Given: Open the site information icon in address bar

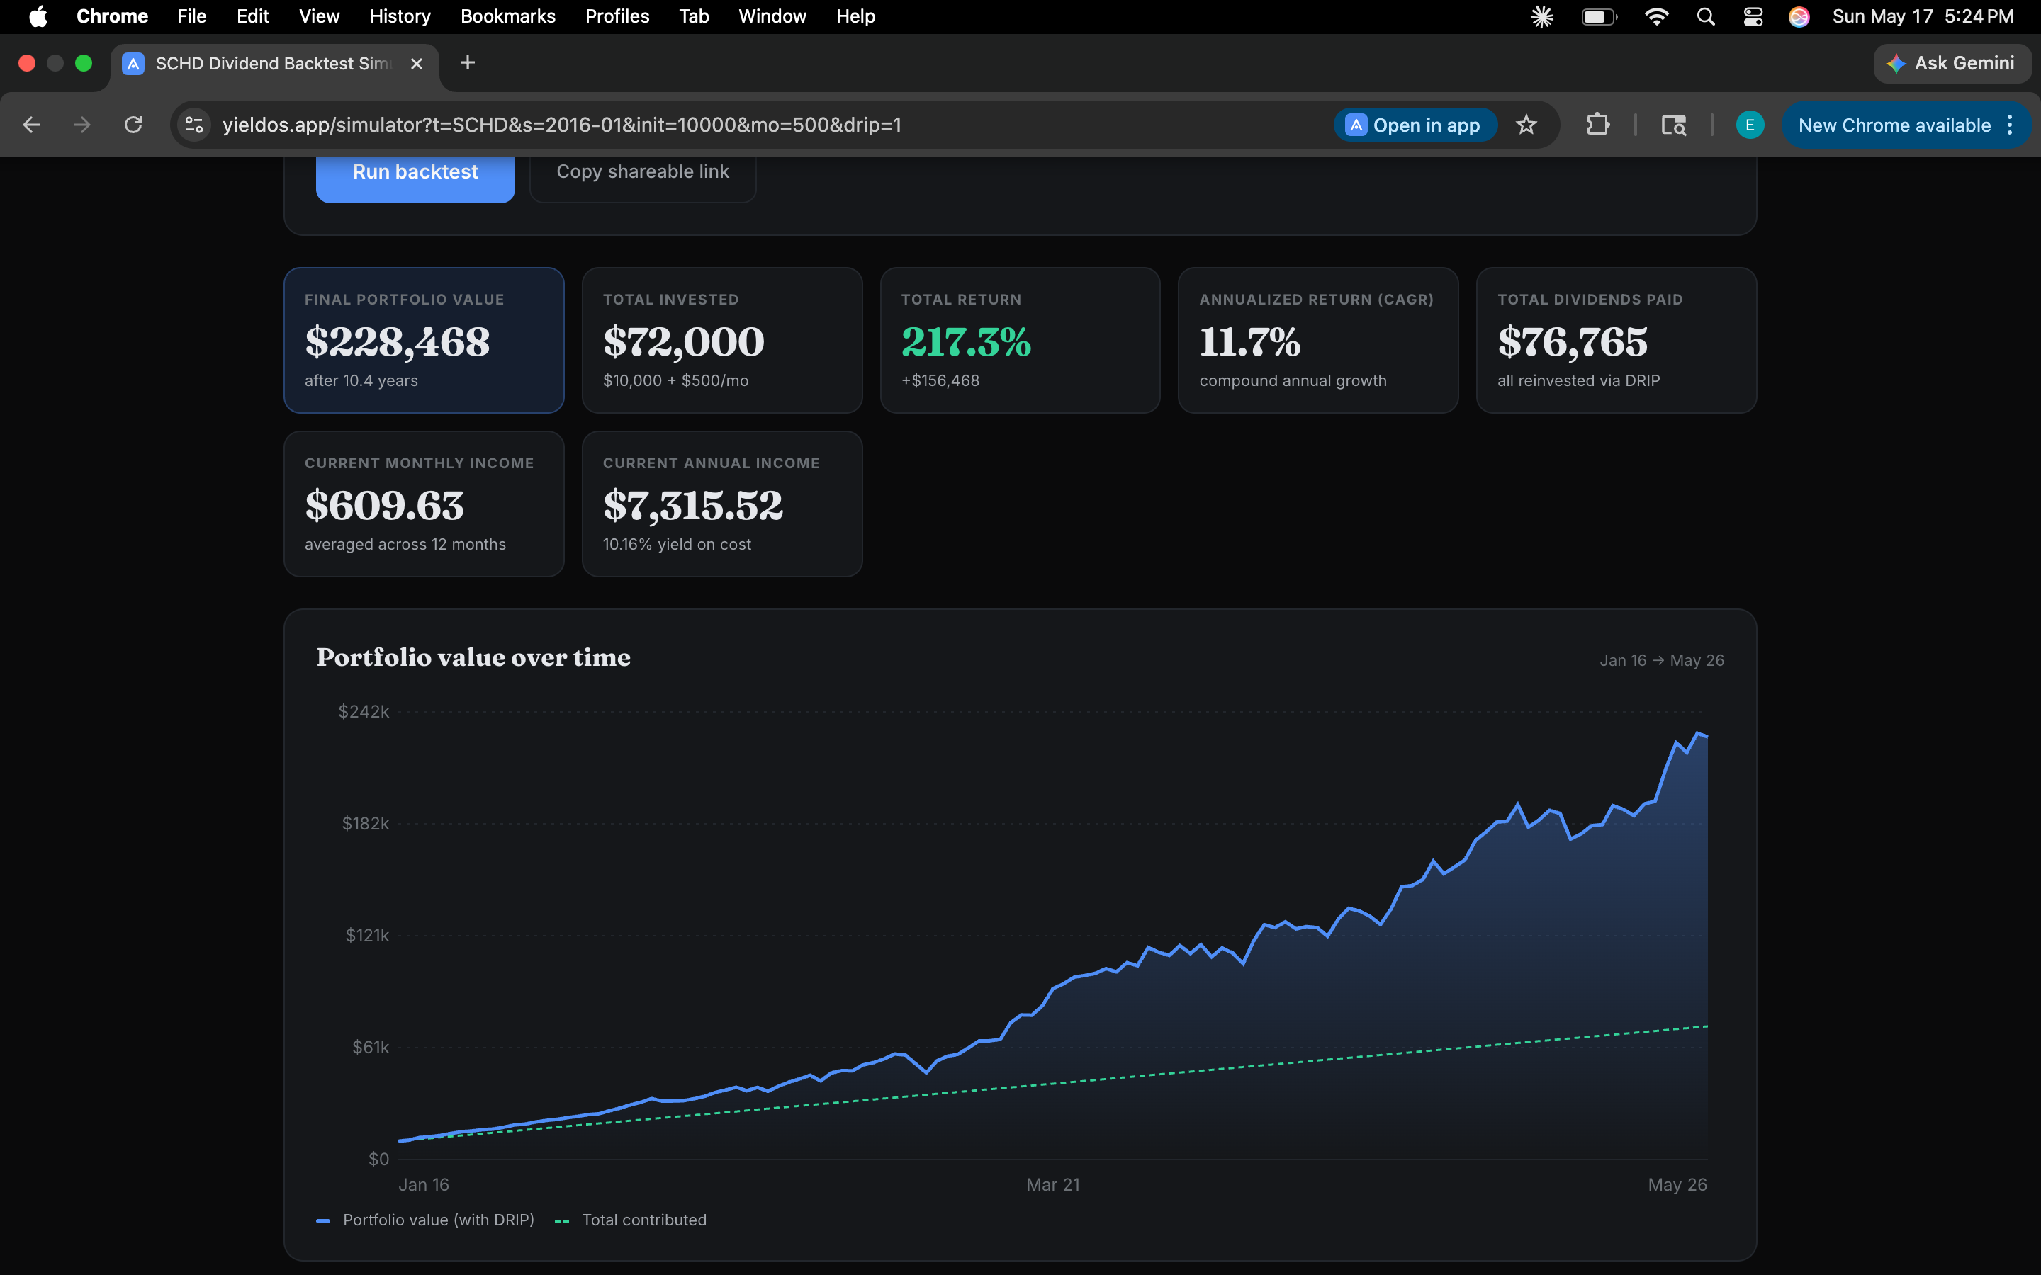Looking at the screenshot, I should pyautogui.click(x=194, y=125).
